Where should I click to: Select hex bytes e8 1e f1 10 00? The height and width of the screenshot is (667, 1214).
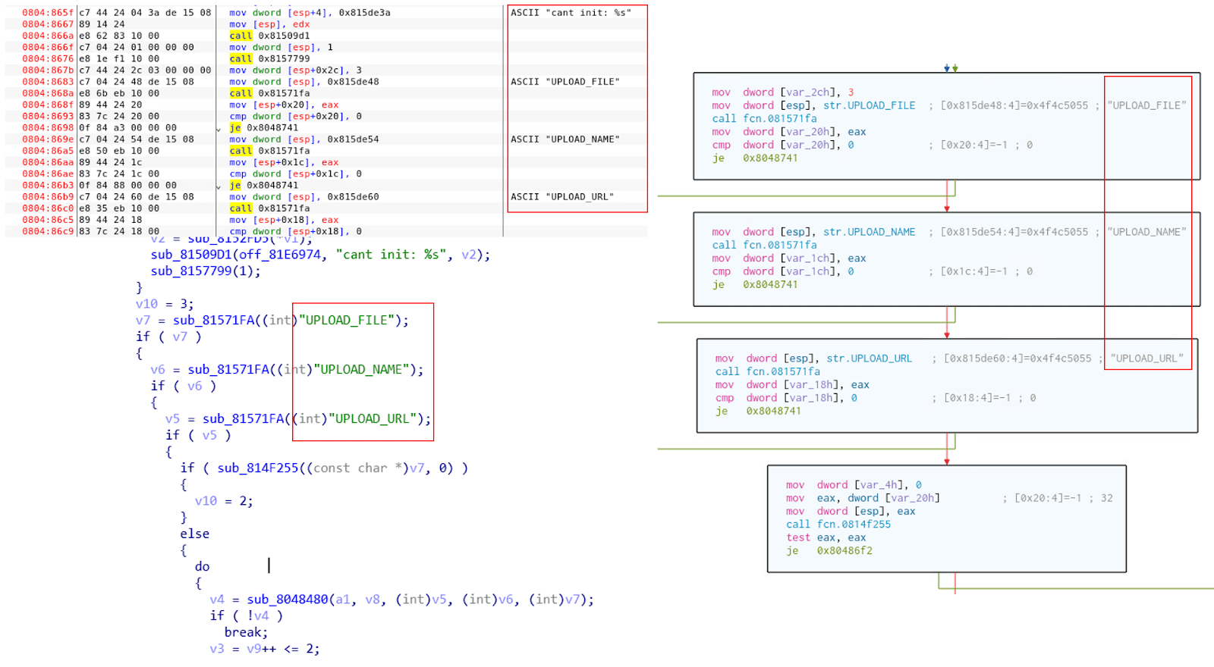[x=119, y=58]
